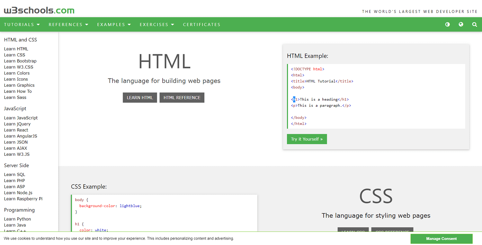
Task: Open Manage Consent in cookie banner
Action: [x=442, y=239]
